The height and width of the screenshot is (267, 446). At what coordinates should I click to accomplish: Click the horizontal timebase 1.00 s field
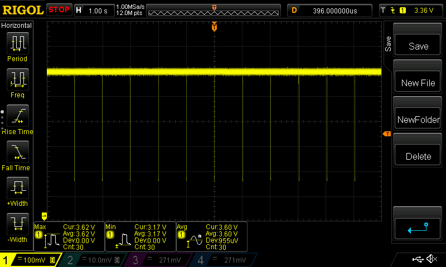click(94, 11)
